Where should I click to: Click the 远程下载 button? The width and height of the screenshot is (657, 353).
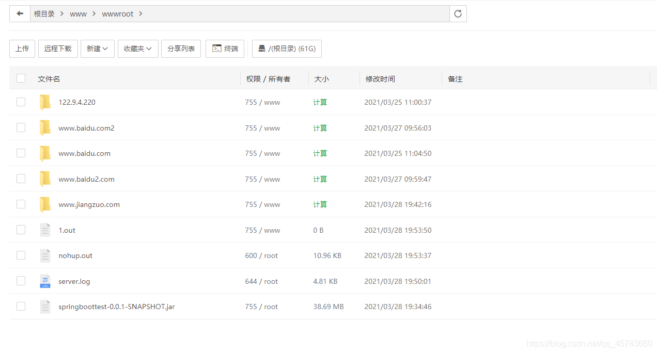coord(58,49)
